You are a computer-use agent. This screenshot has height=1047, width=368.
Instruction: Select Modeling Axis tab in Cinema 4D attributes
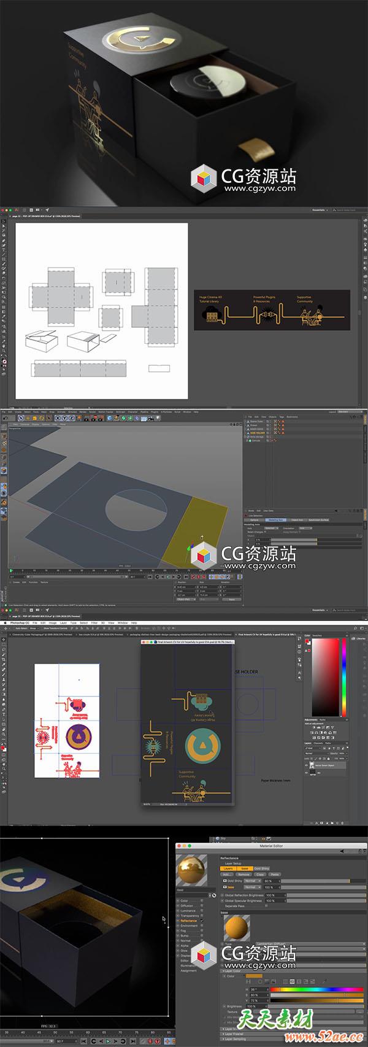tap(275, 520)
